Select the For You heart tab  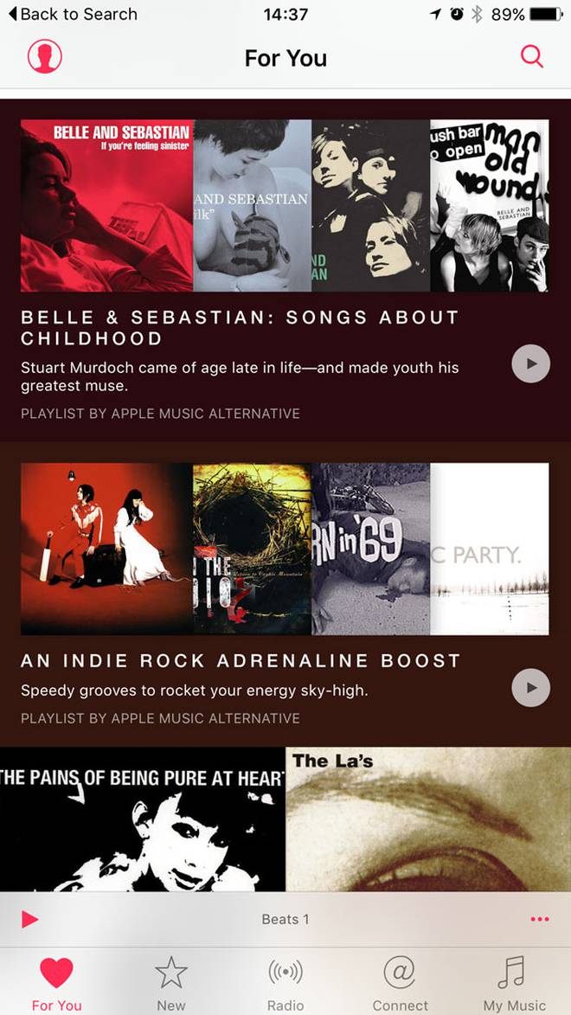point(57,984)
